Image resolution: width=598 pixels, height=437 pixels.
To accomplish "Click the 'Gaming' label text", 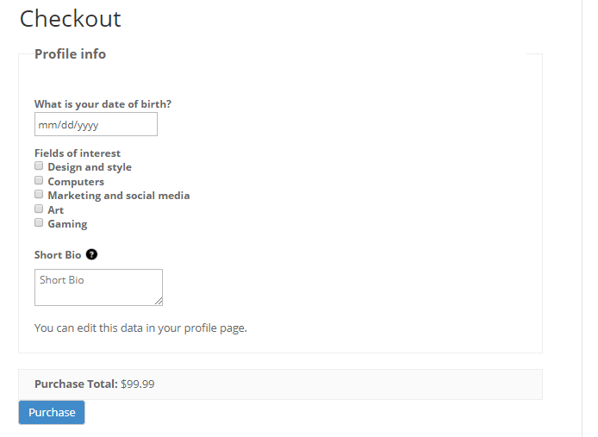I will tap(67, 224).
